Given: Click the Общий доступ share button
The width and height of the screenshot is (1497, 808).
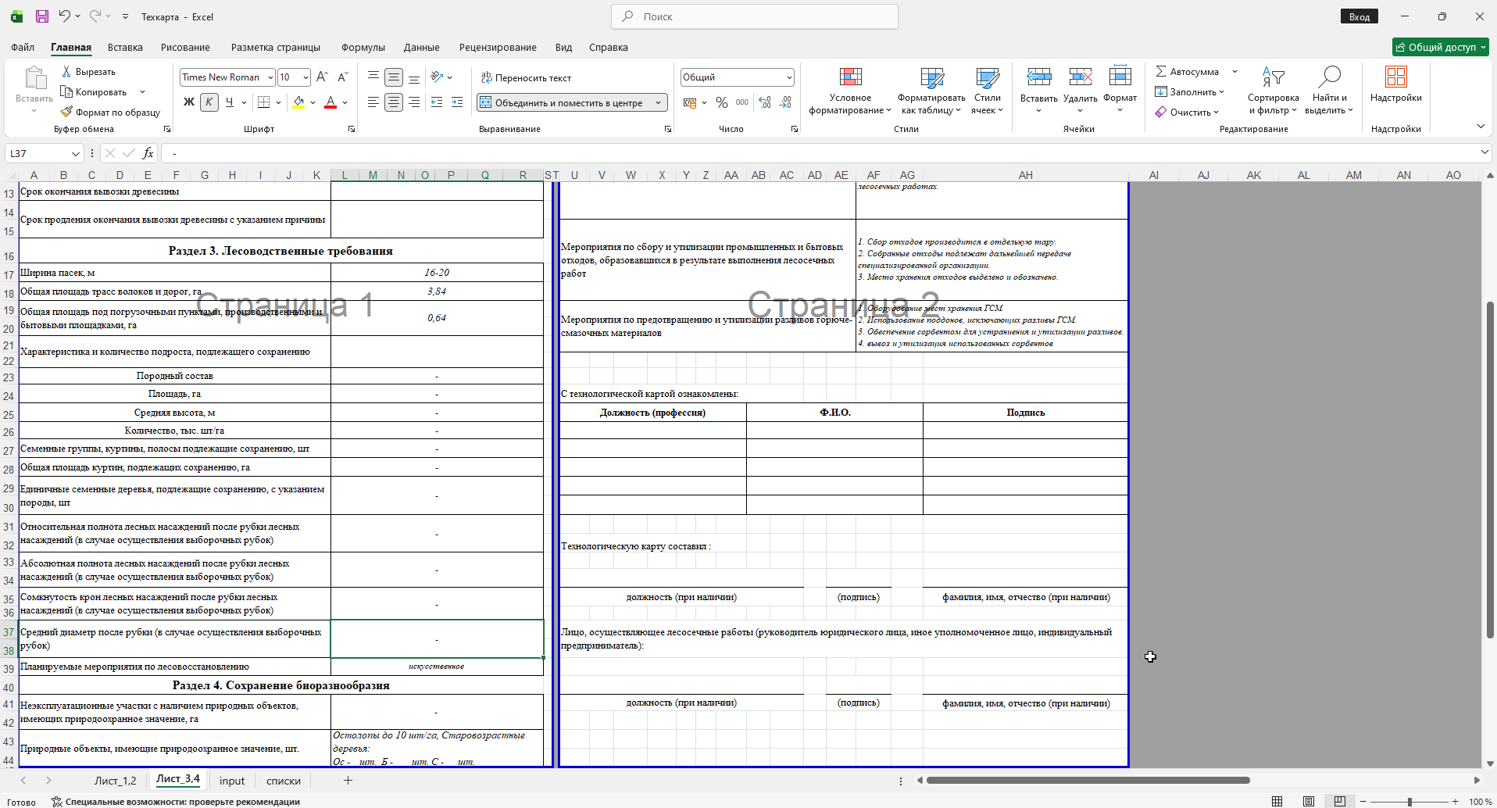Looking at the screenshot, I should 1440,47.
